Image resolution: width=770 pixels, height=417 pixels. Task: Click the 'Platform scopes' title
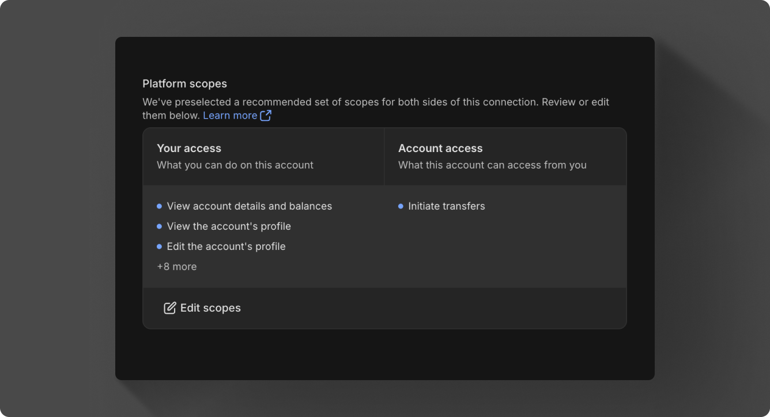184,84
